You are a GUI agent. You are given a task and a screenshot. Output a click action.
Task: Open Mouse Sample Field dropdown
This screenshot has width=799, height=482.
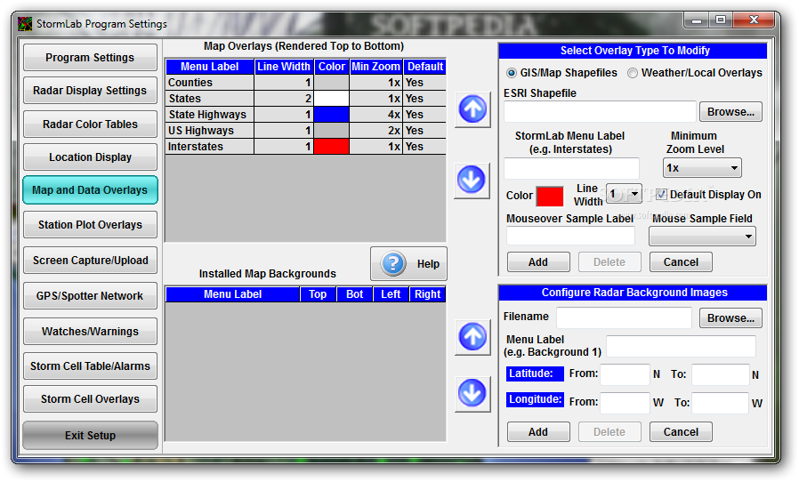(x=702, y=237)
